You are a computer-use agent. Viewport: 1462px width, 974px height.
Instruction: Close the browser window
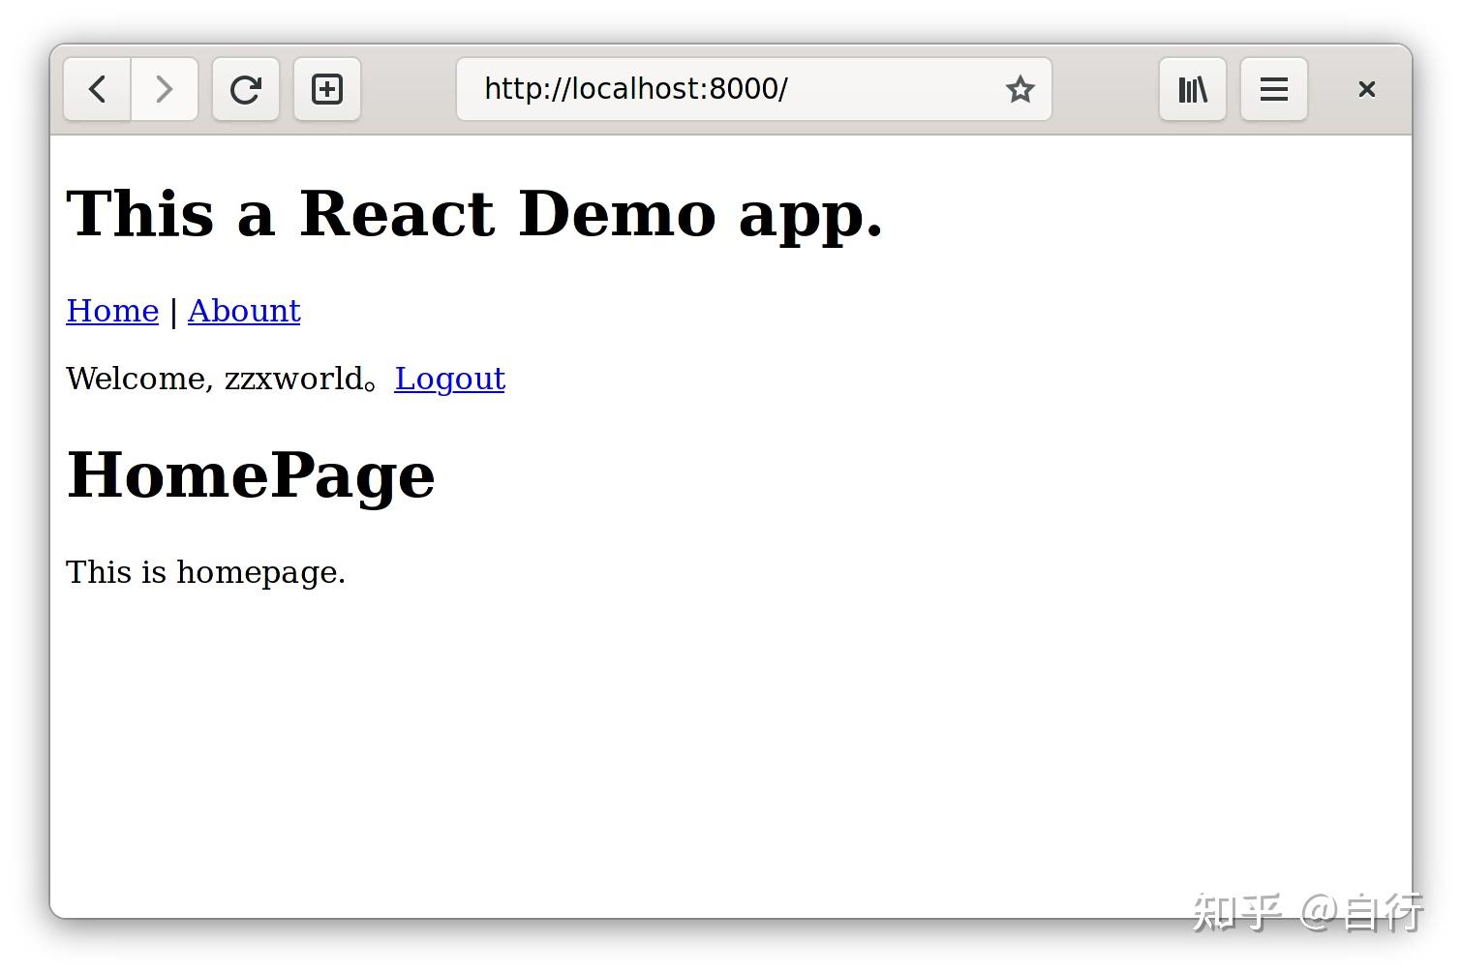pyautogui.click(x=1366, y=89)
